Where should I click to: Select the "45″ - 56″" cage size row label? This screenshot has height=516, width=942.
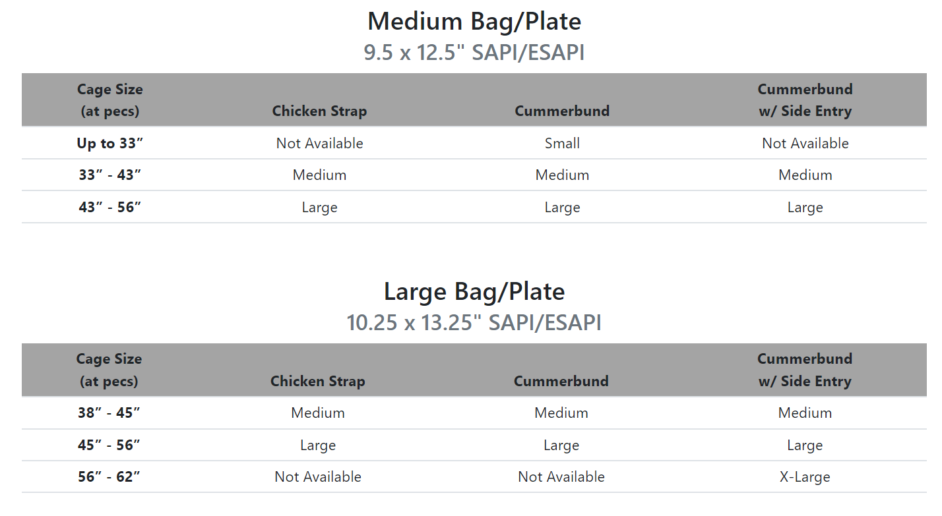point(109,445)
